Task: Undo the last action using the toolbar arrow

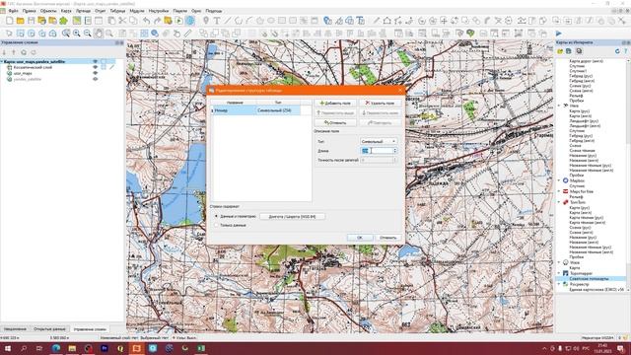Action: (147, 21)
